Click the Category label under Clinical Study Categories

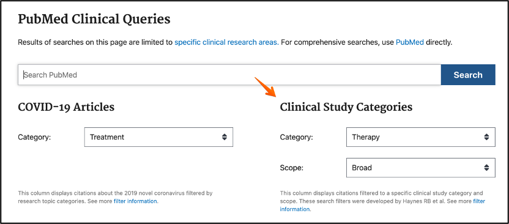(296, 137)
